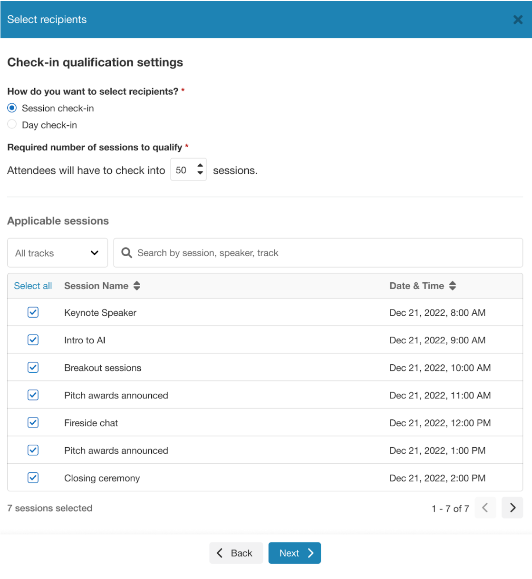Decrease required sessions number with down arrow
Image resolution: width=532 pixels, height=579 pixels.
[x=200, y=173]
